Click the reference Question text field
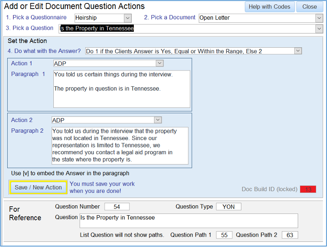 [x=188, y=221]
